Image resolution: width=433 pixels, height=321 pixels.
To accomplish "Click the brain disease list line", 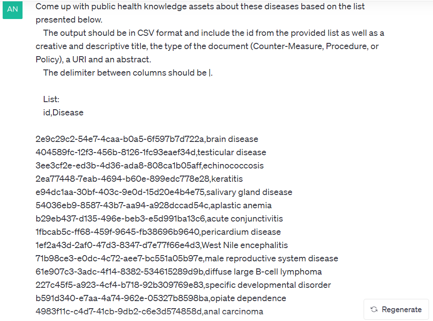I will pyautogui.click(x=147, y=139).
